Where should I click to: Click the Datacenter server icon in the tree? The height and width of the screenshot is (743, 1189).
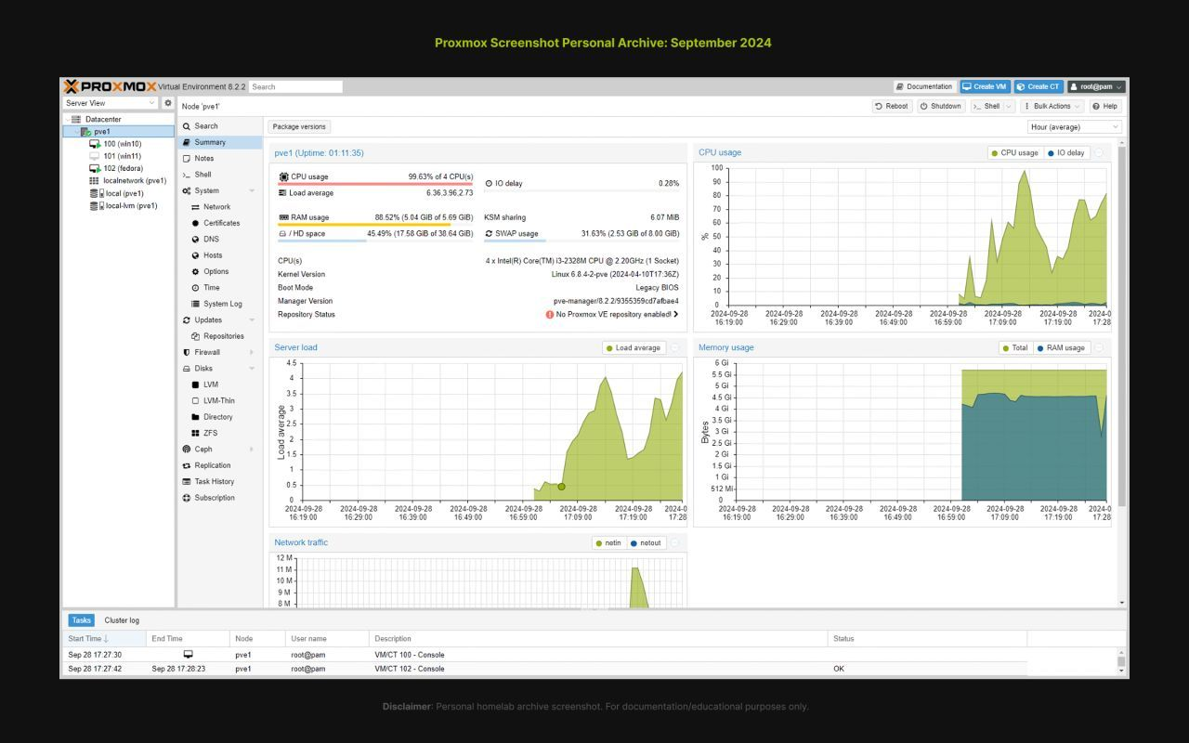76,119
